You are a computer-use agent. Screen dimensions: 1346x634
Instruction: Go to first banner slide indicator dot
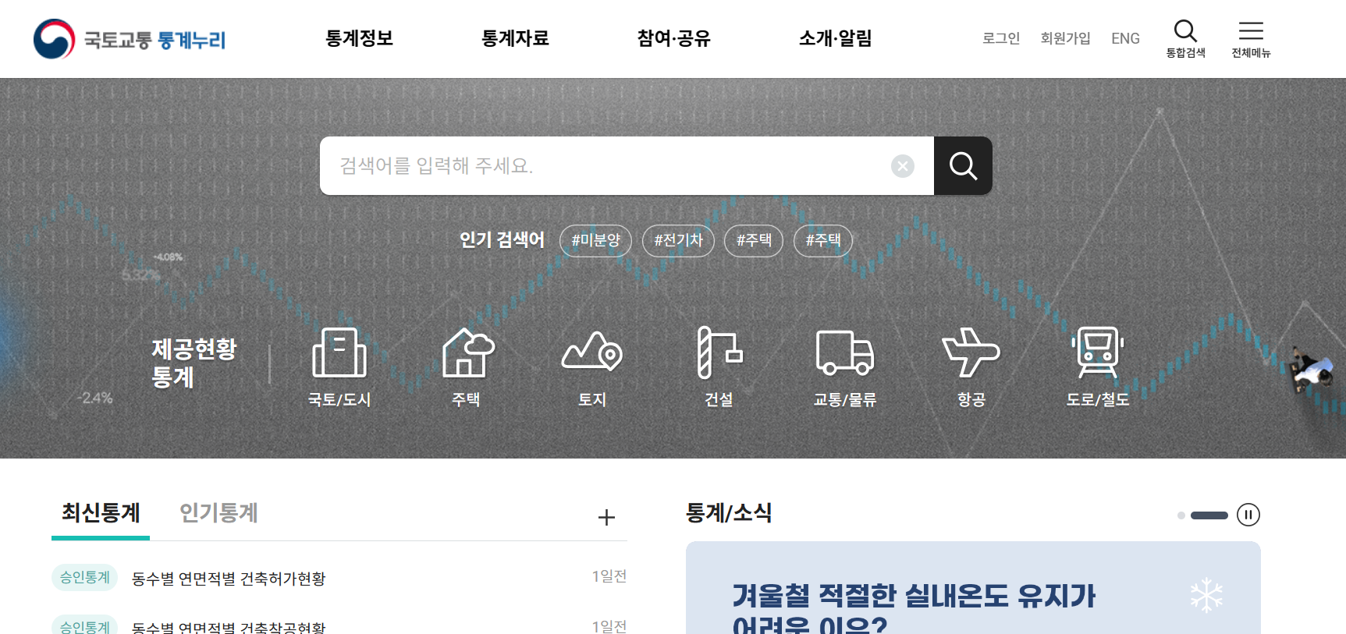pyautogui.click(x=1181, y=515)
